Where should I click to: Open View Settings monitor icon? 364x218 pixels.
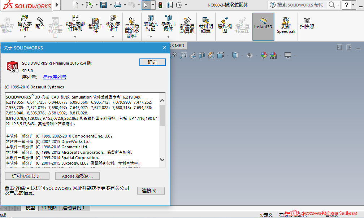[287, 55]
